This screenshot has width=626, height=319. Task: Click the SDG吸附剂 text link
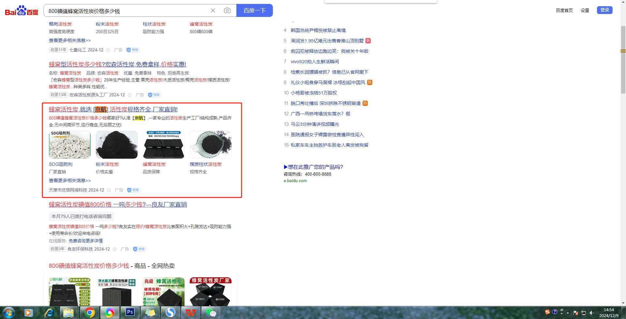coord(61,164)
